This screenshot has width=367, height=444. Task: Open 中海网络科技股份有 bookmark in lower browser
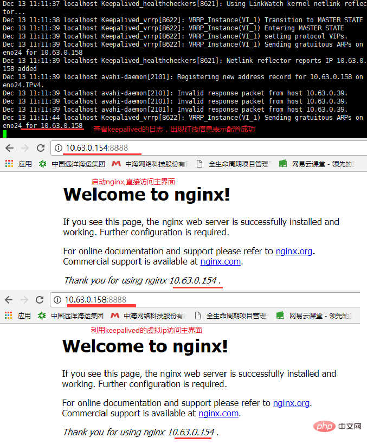(155, 316)
